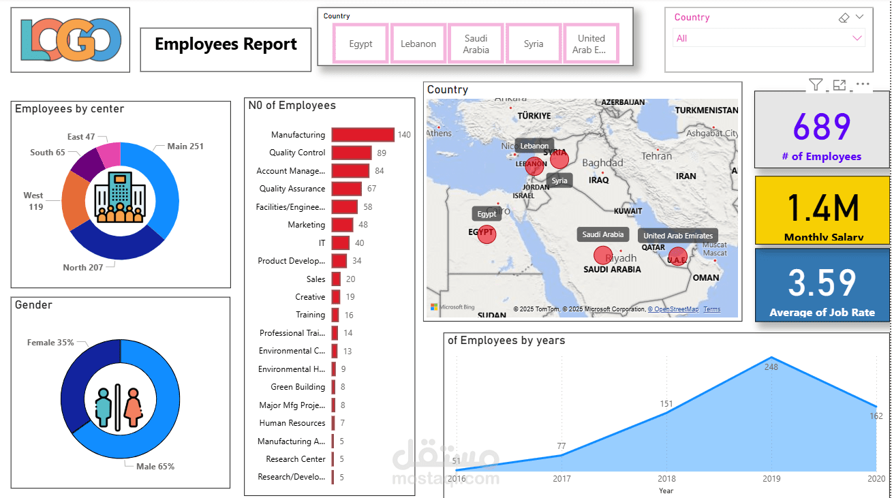Toggle Egypt in the Country slicer

point(360,42)
